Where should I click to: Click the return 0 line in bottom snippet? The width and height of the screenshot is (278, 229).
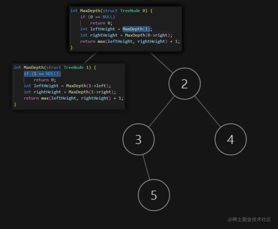[45, 80]
